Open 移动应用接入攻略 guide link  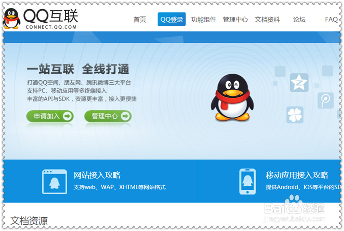tap(297, 175)
